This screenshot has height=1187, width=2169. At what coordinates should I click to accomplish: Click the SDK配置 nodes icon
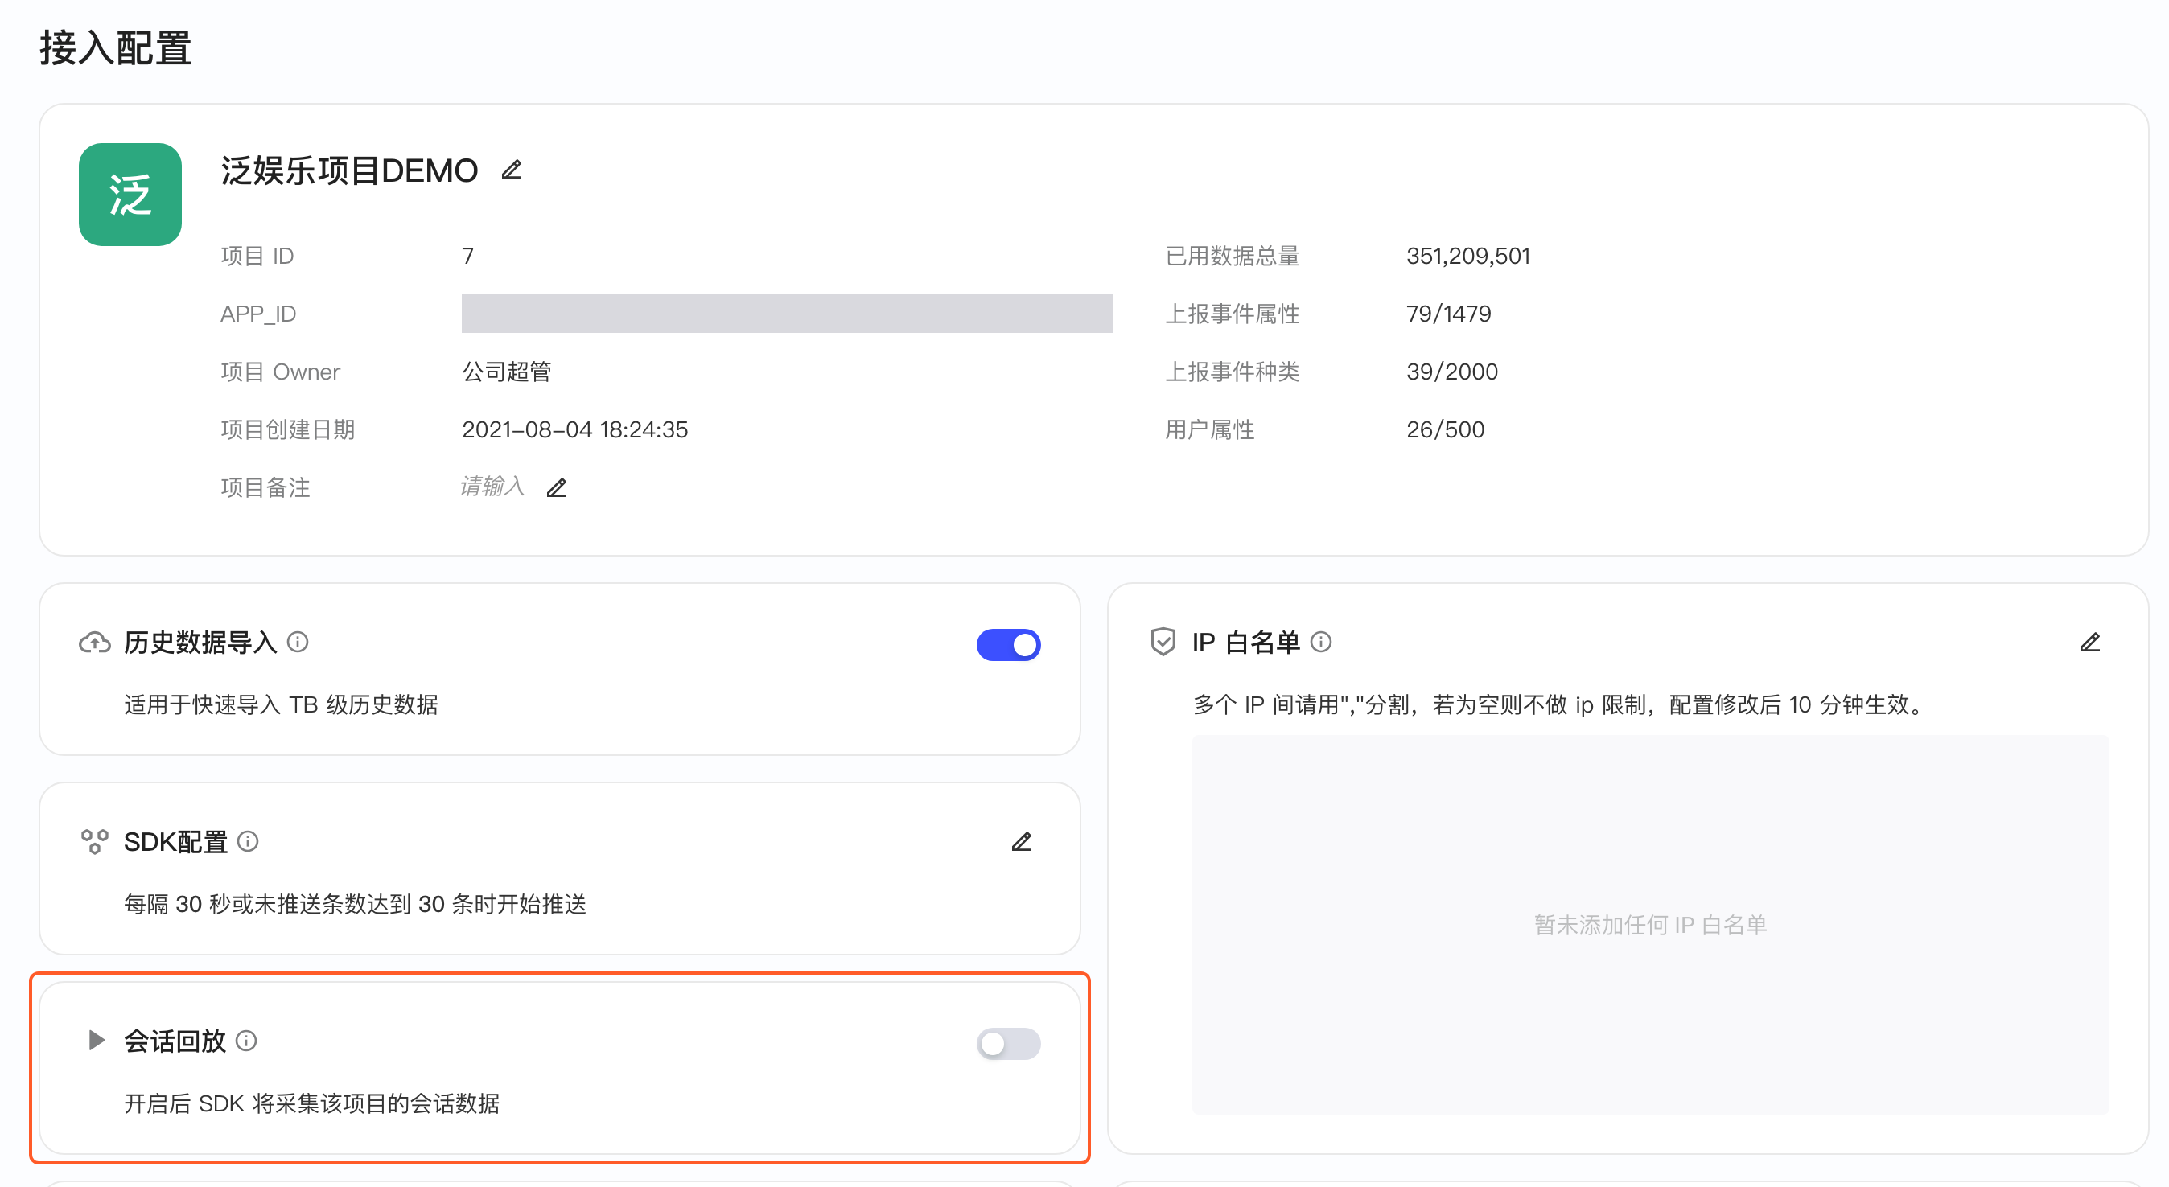[x=94, y=842]
